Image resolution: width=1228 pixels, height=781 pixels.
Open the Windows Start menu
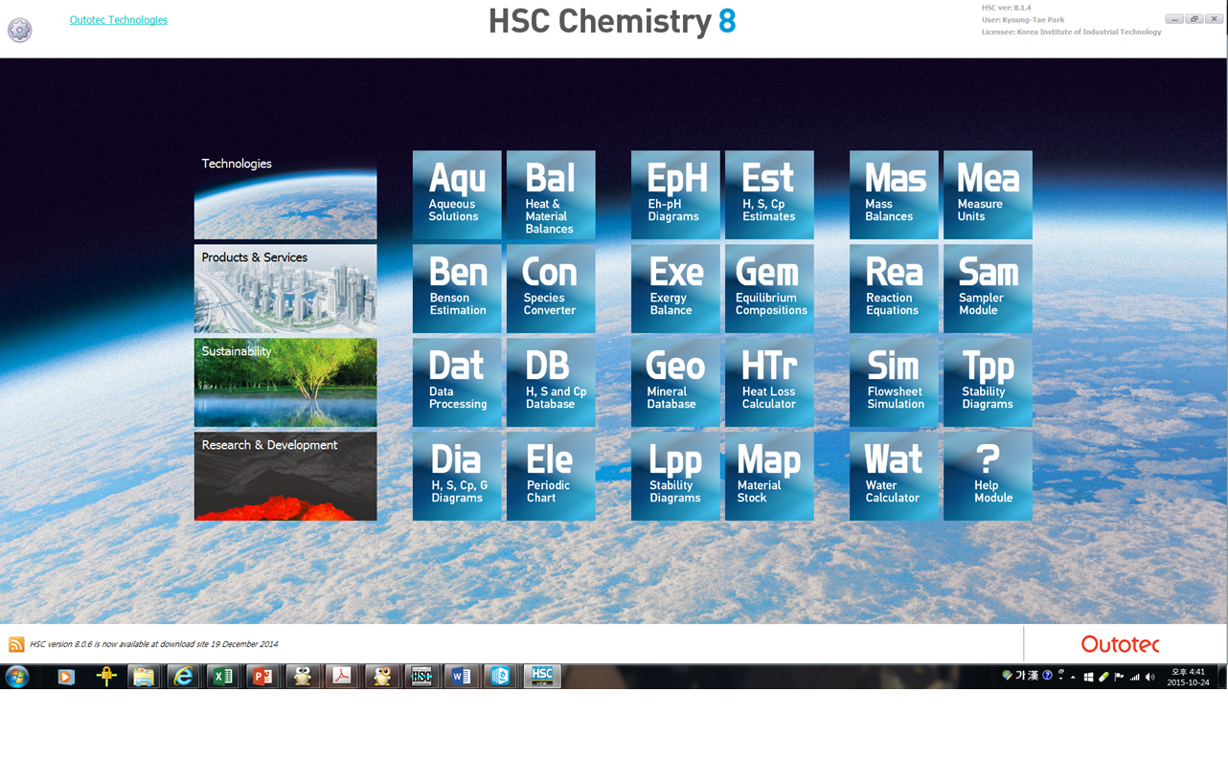17,677
